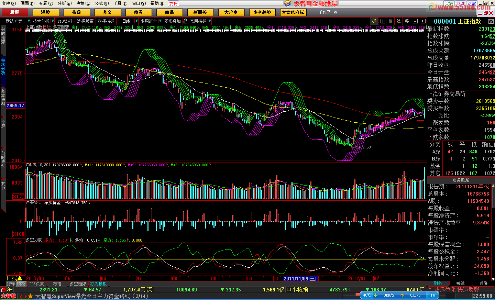Click the 2011/11/09 date marker
The width and height of the screenshot is (495, 300).
point(300,279)
